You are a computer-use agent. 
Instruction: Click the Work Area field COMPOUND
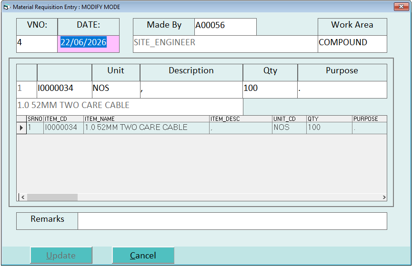[x=352, y=44]
